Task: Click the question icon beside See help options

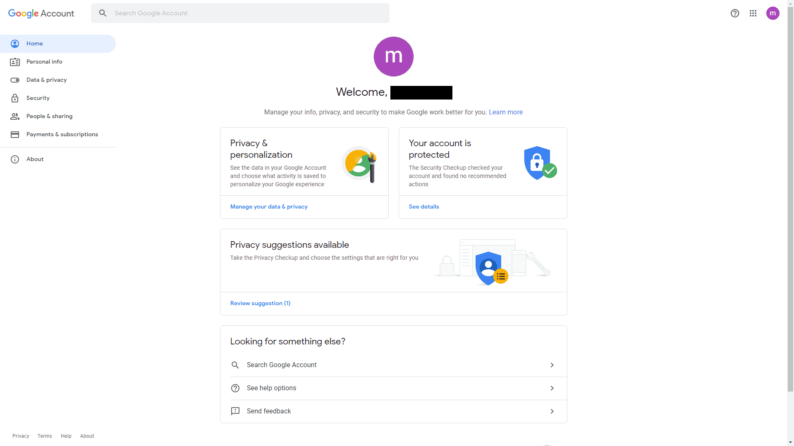Action: (x=235, y=388)
